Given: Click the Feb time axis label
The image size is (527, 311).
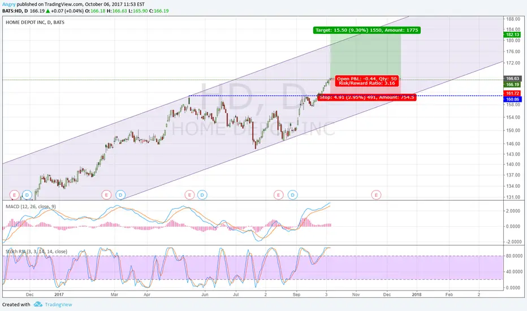Looking at the screenshot, I should coord(449,295).
